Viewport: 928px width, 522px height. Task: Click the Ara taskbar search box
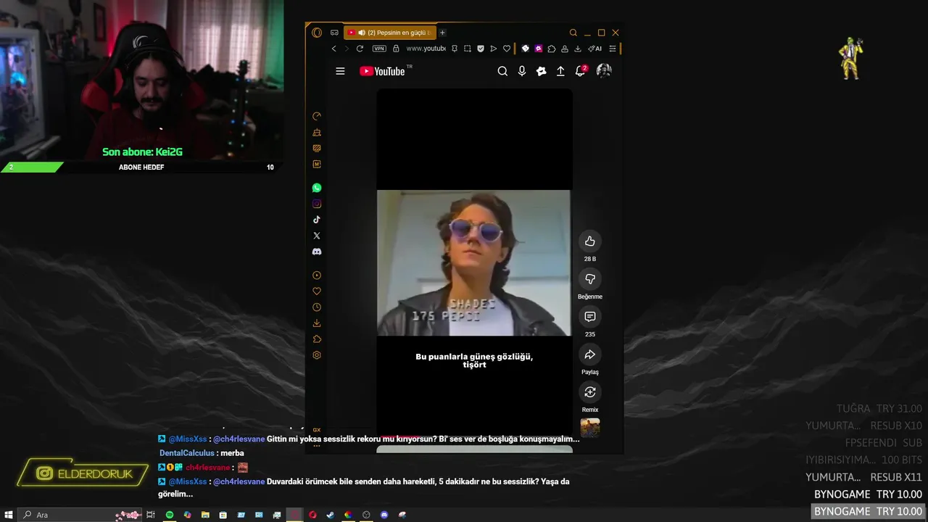point(80,515)
